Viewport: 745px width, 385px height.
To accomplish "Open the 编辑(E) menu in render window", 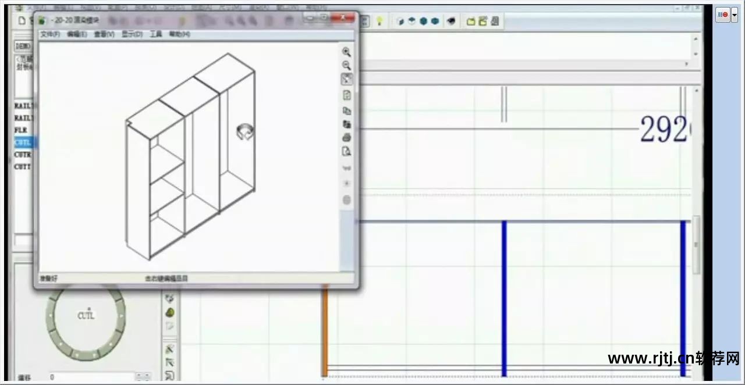I will 77,34.
